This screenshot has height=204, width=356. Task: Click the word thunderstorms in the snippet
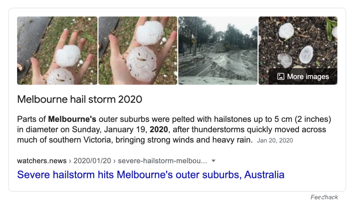point(210,129)
